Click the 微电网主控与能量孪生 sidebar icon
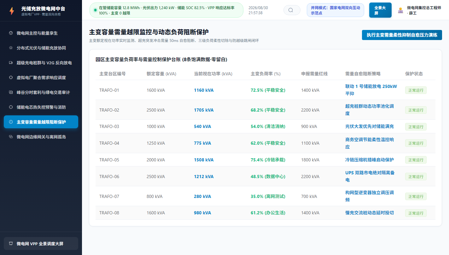This screenshot has height=255, width=449. (x=11, y=33)
